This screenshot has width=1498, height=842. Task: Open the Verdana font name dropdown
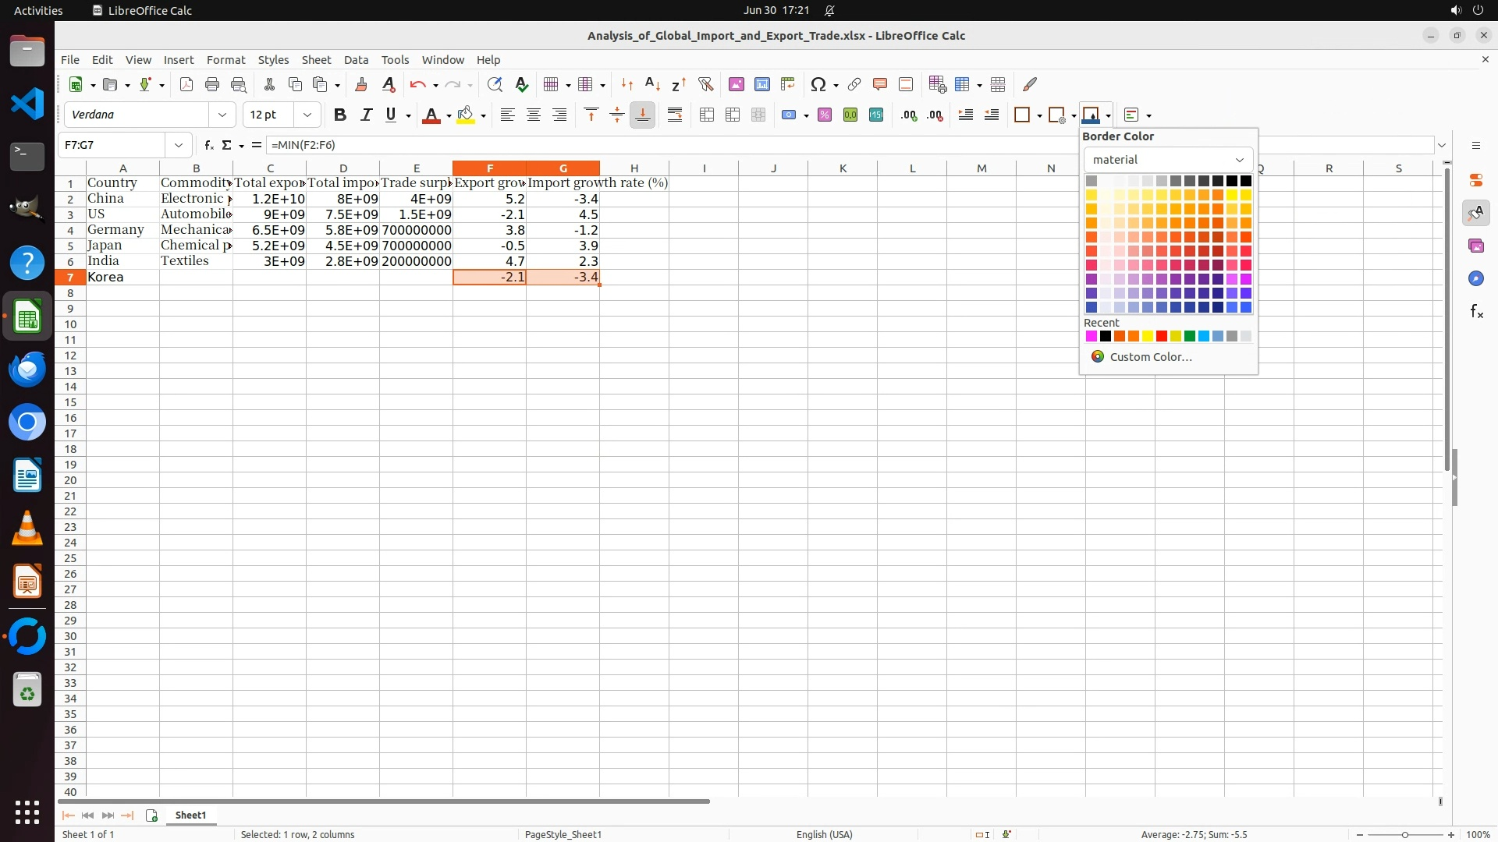click(222, 115)
